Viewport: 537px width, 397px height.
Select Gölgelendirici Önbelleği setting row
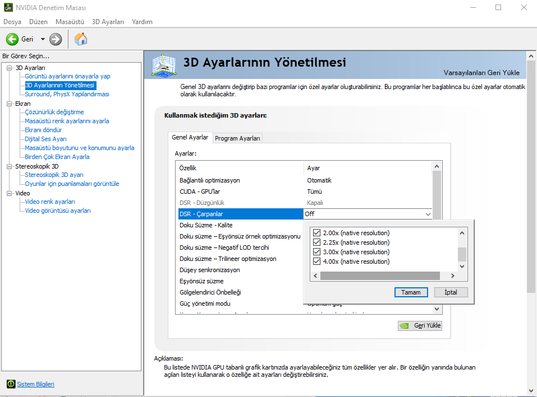(240, 292)
